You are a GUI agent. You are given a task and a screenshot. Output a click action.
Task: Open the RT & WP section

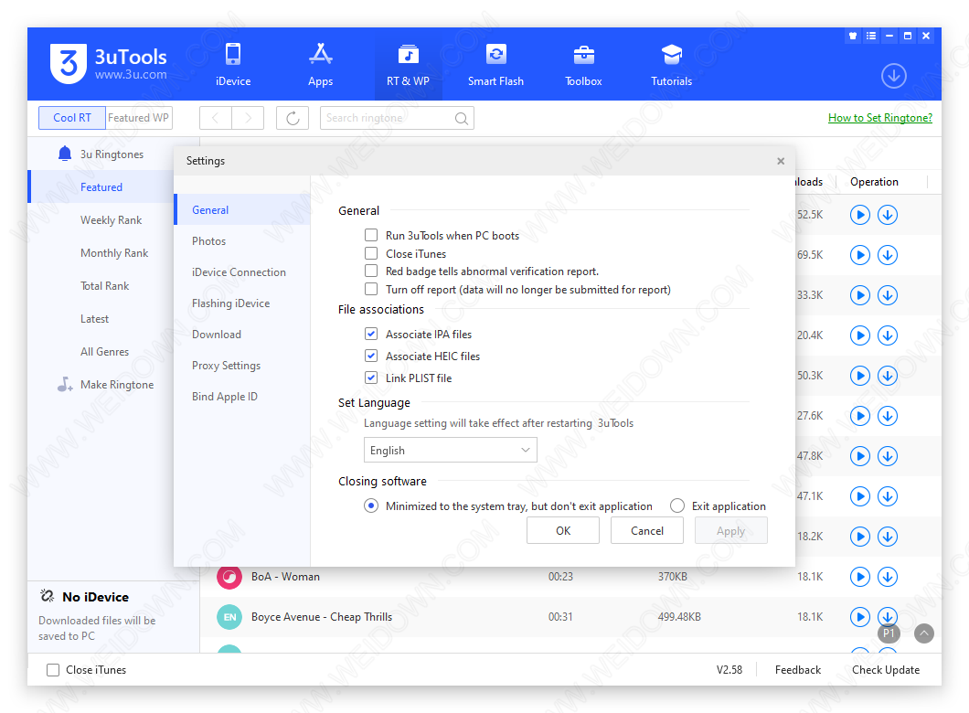coord(408,65)
